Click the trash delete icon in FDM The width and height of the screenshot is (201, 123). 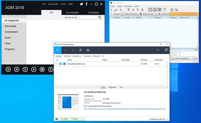pyautogui.click(x=81, y=50)
